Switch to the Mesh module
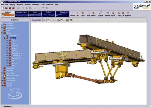Image resolution: width=151 pixels, height=108 pixels. point(35,14)
